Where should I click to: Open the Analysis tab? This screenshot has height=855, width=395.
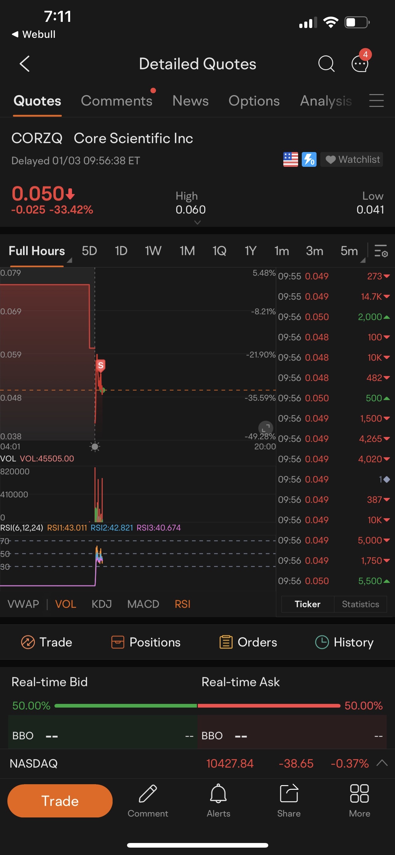coord(326,101)
